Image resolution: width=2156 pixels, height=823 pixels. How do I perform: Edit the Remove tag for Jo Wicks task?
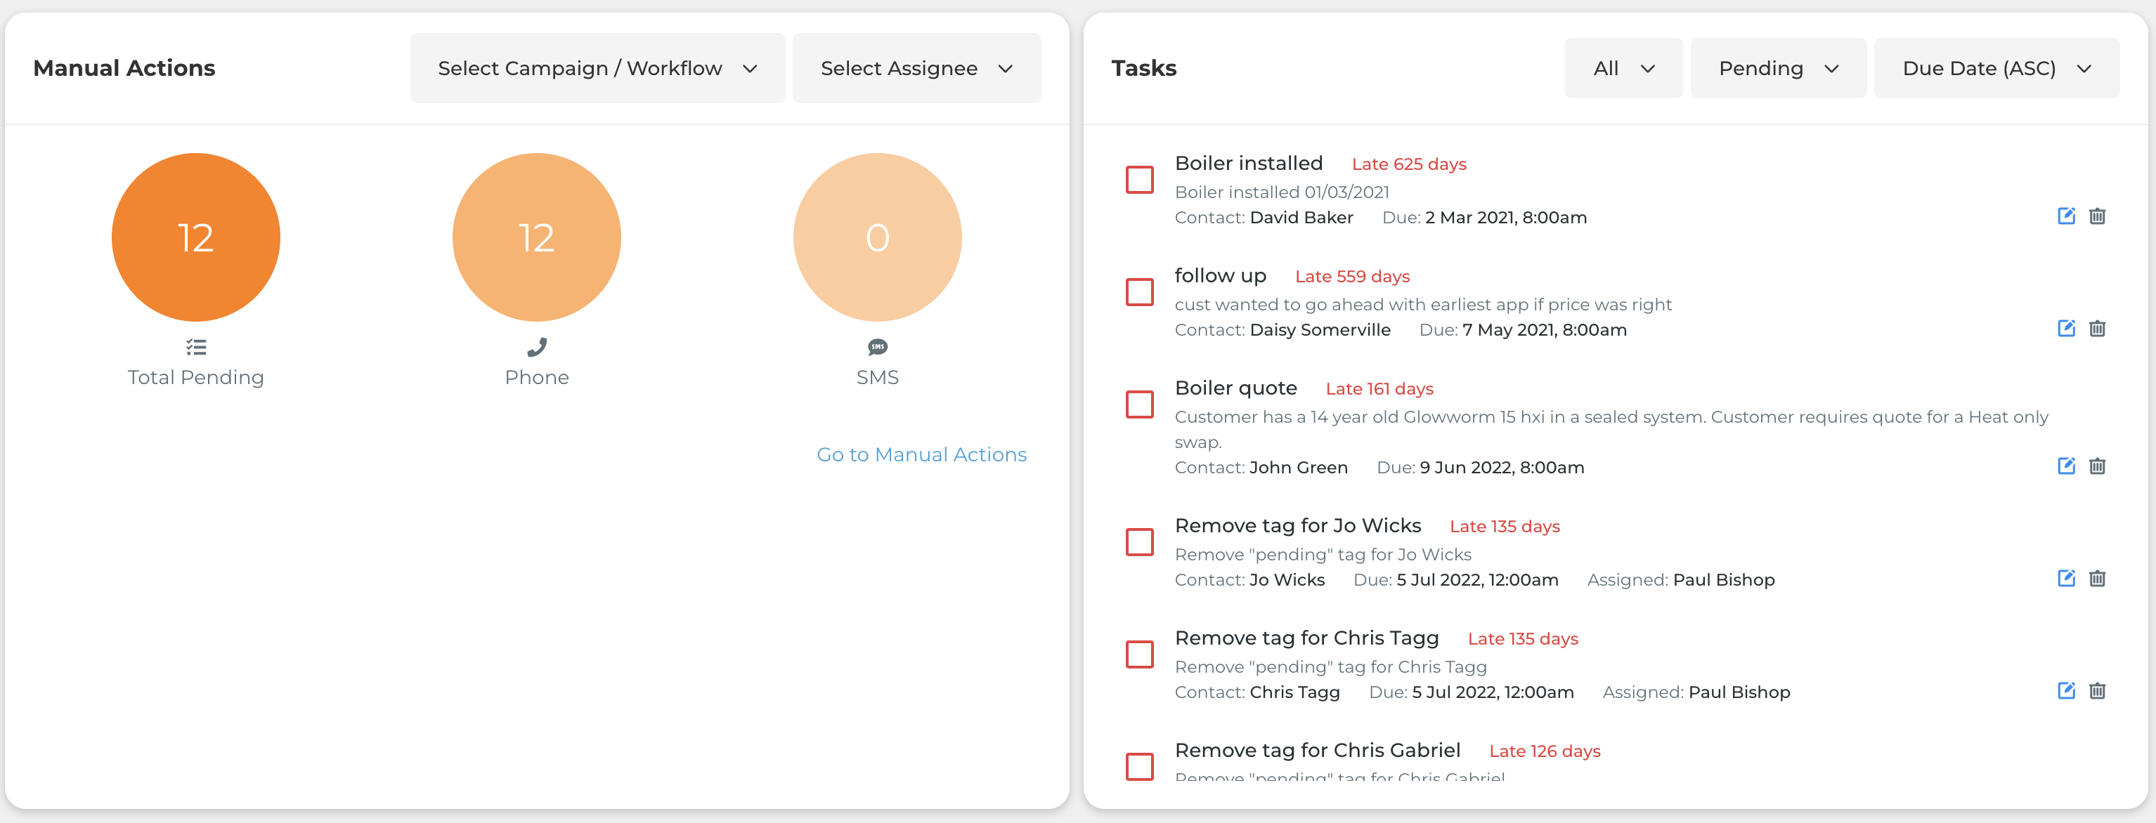2065,578
